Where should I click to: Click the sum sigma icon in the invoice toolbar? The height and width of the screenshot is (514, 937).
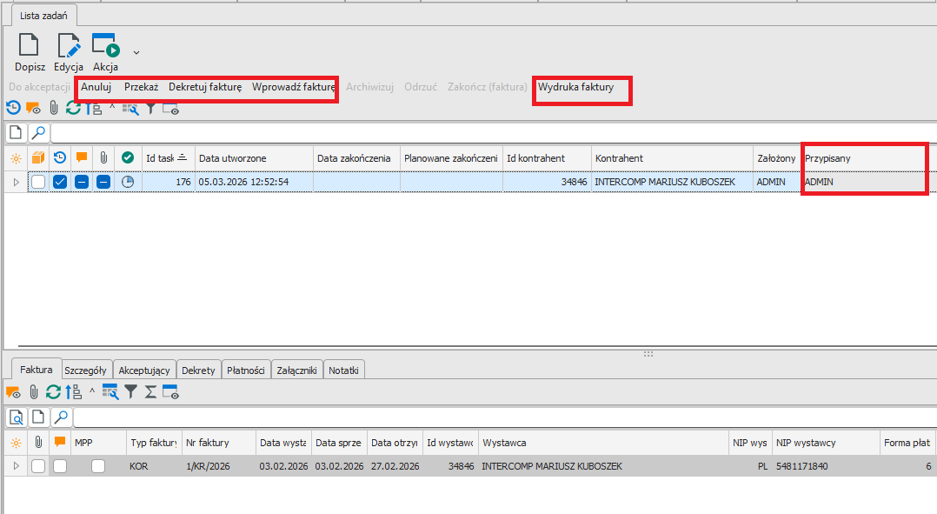click(150, 392)
